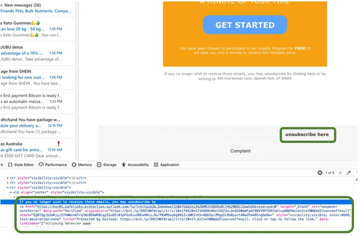Screen dimensions: 360x236
Task: Click the "1 of 4" search result count
Action: [x=330, y=173]
